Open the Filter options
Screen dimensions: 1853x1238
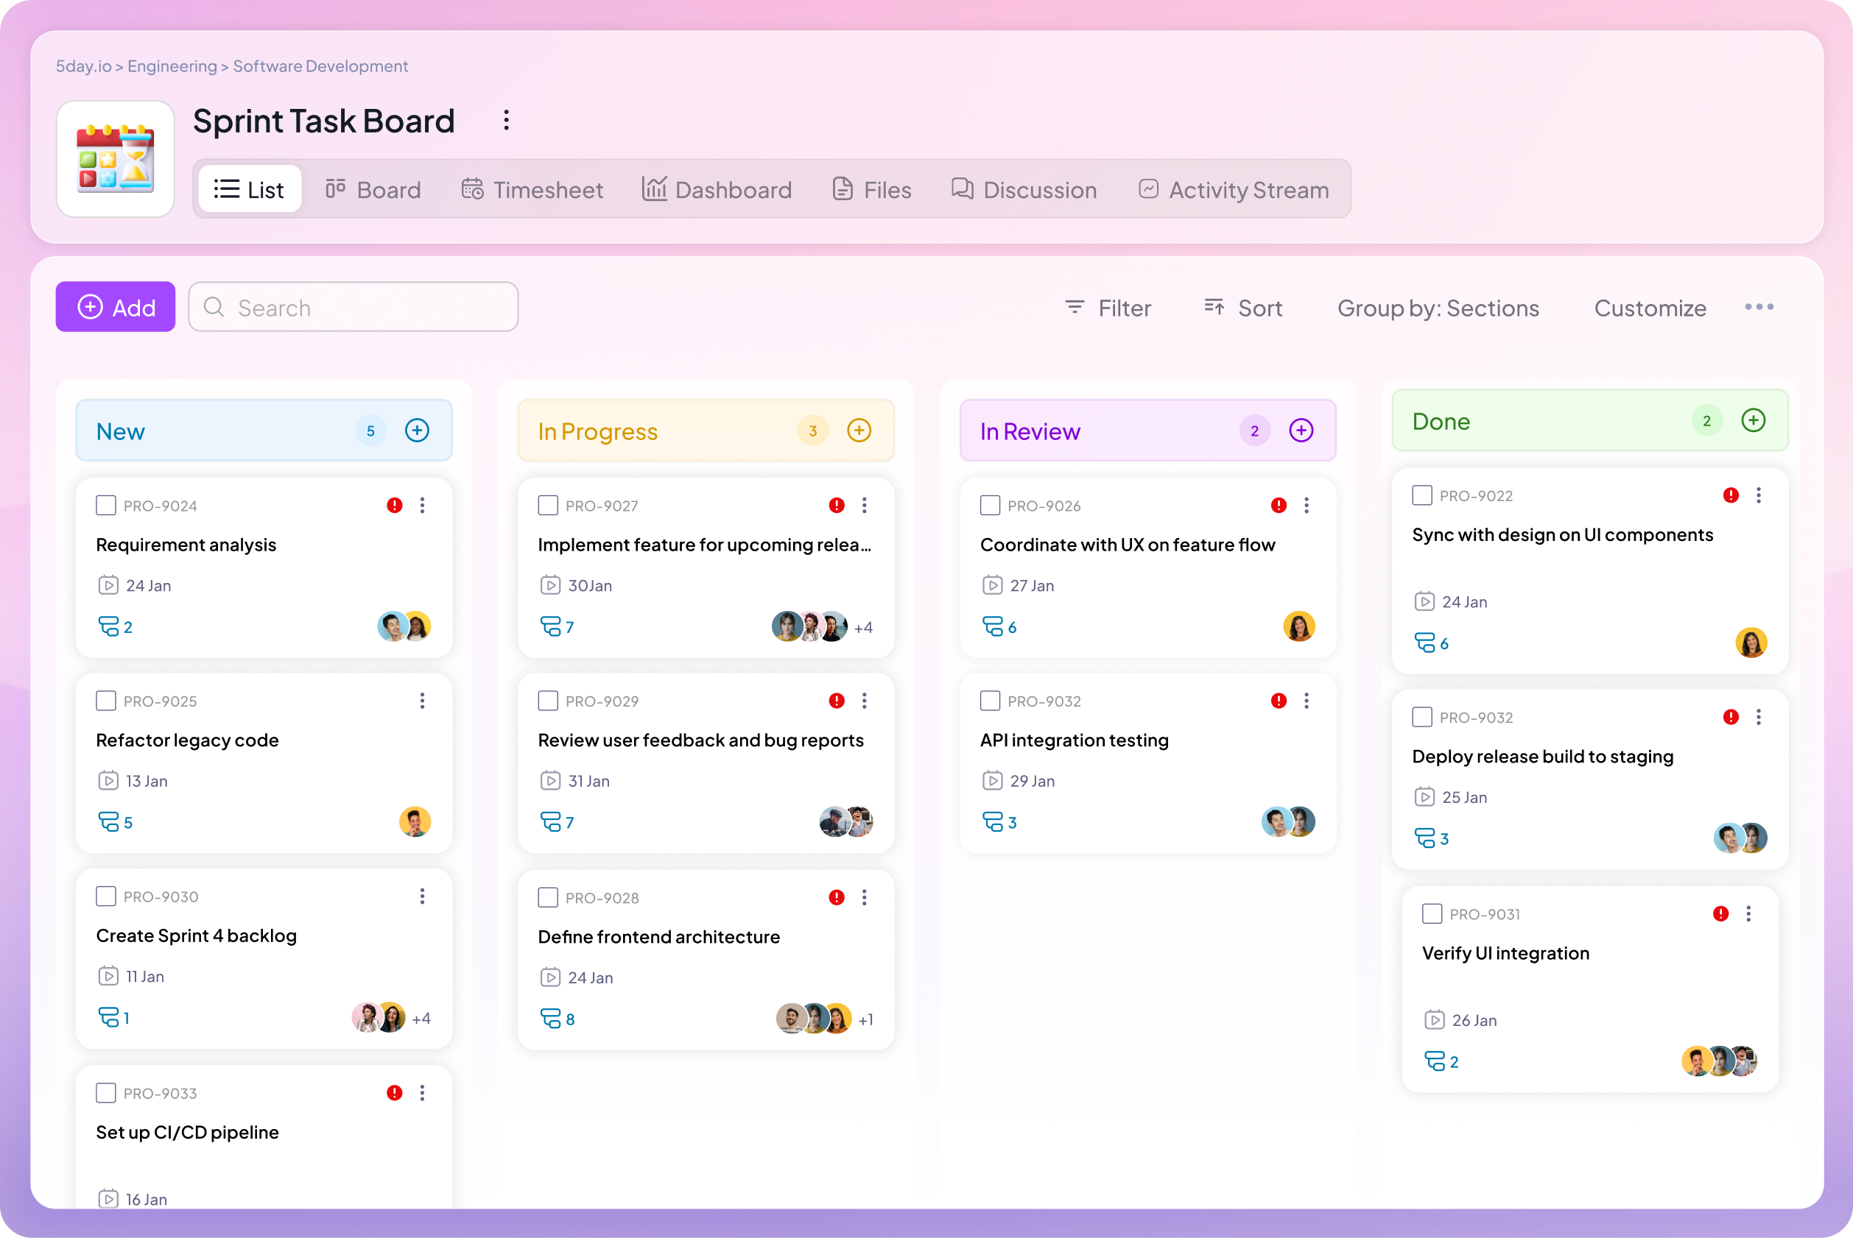(x=1108, y=308)
